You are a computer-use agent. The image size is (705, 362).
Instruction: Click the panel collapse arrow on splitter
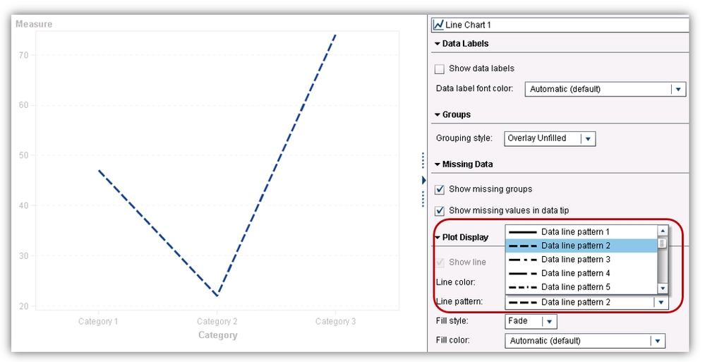(423, 181)
